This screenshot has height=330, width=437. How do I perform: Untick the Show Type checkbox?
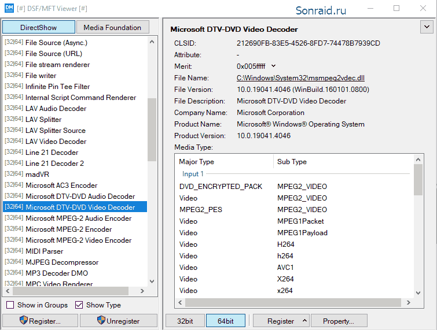[79, 305]
